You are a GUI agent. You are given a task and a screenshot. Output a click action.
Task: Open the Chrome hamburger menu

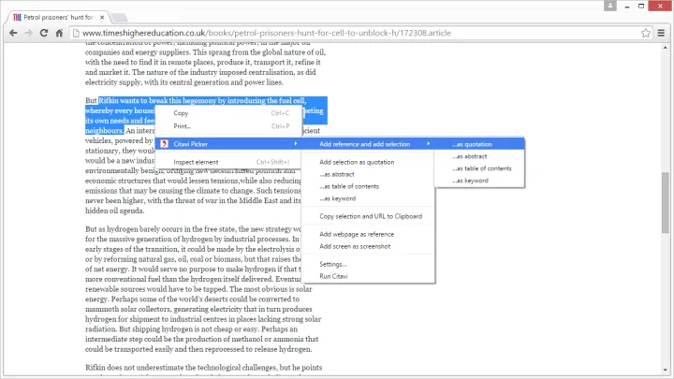pyautogui.click(x=661, y=33)
